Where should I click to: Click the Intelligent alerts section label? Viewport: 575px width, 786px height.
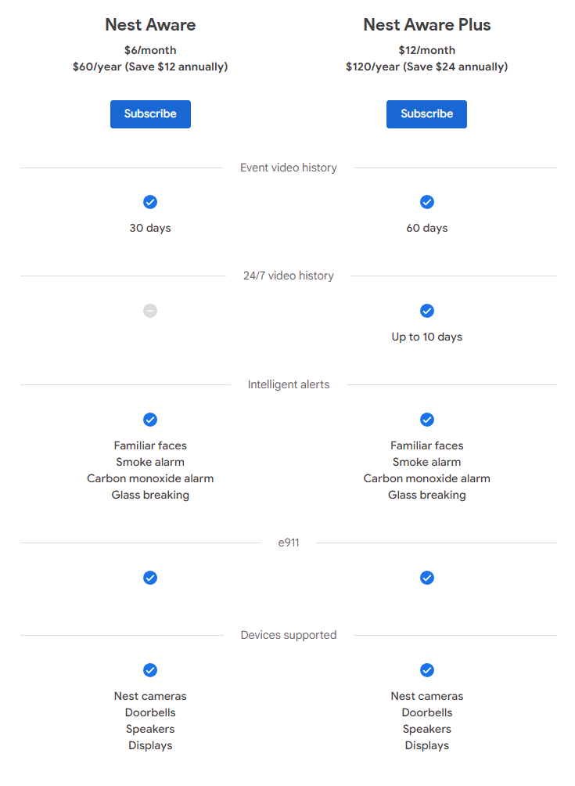pyautogui.click(x=289, y=384)
